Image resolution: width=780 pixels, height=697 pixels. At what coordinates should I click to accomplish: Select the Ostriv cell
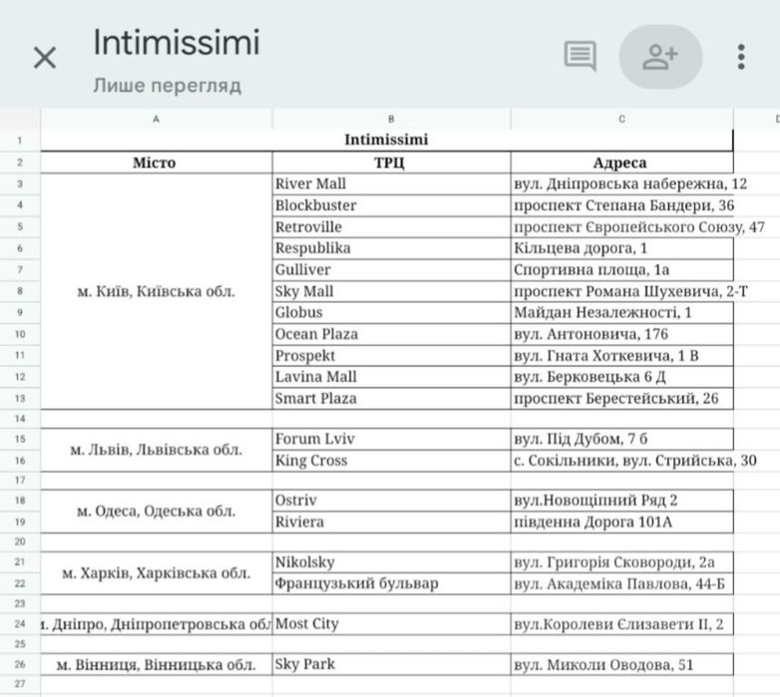(391, 501)
